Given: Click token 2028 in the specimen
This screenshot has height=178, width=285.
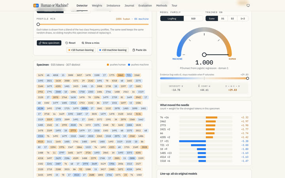Looking at the screenshot, I should (144, 147).
